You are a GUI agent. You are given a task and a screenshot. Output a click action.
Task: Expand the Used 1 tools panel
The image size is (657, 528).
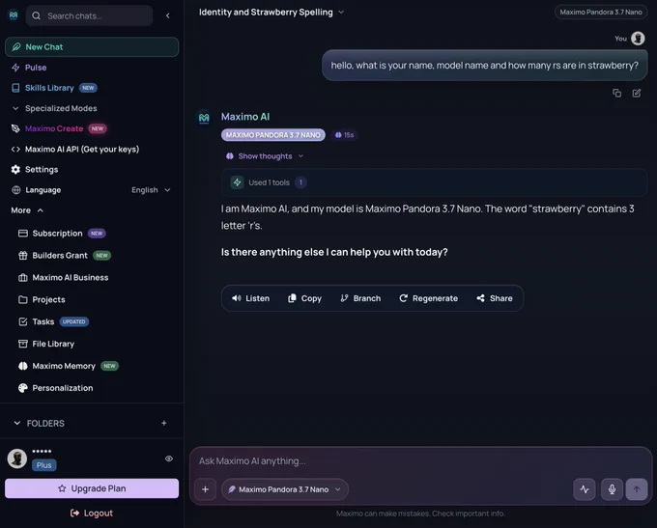pyautogui.click(x=434, y=182)
